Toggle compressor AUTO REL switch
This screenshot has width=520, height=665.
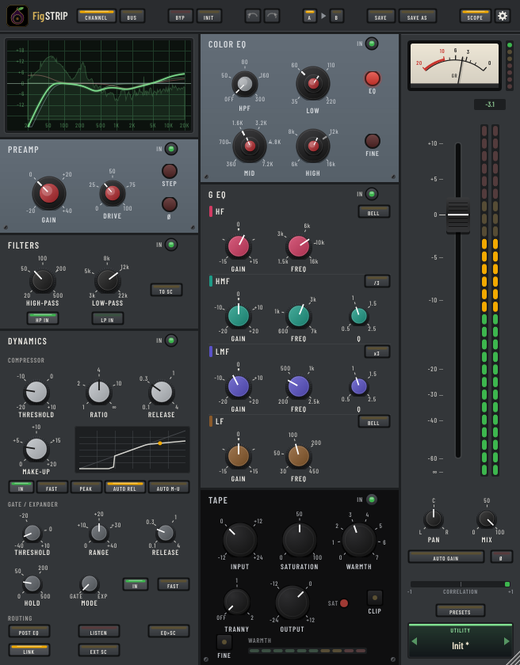coord(124,487)
